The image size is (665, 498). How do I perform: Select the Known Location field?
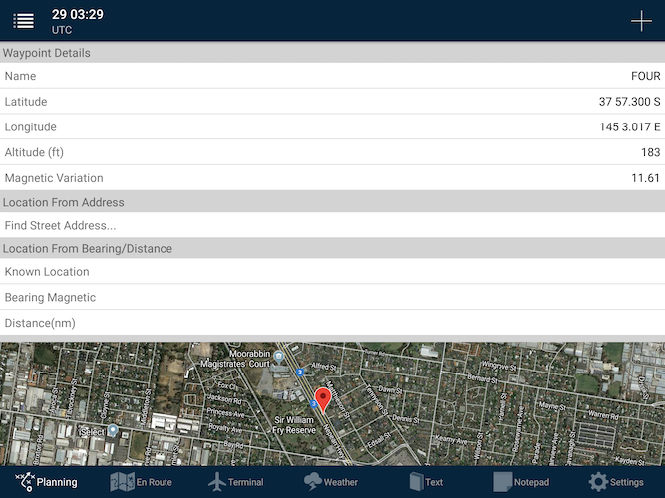(333, 271)
